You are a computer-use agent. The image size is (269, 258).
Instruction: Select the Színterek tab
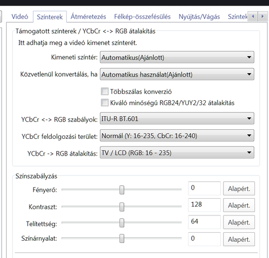coord(50,17)
